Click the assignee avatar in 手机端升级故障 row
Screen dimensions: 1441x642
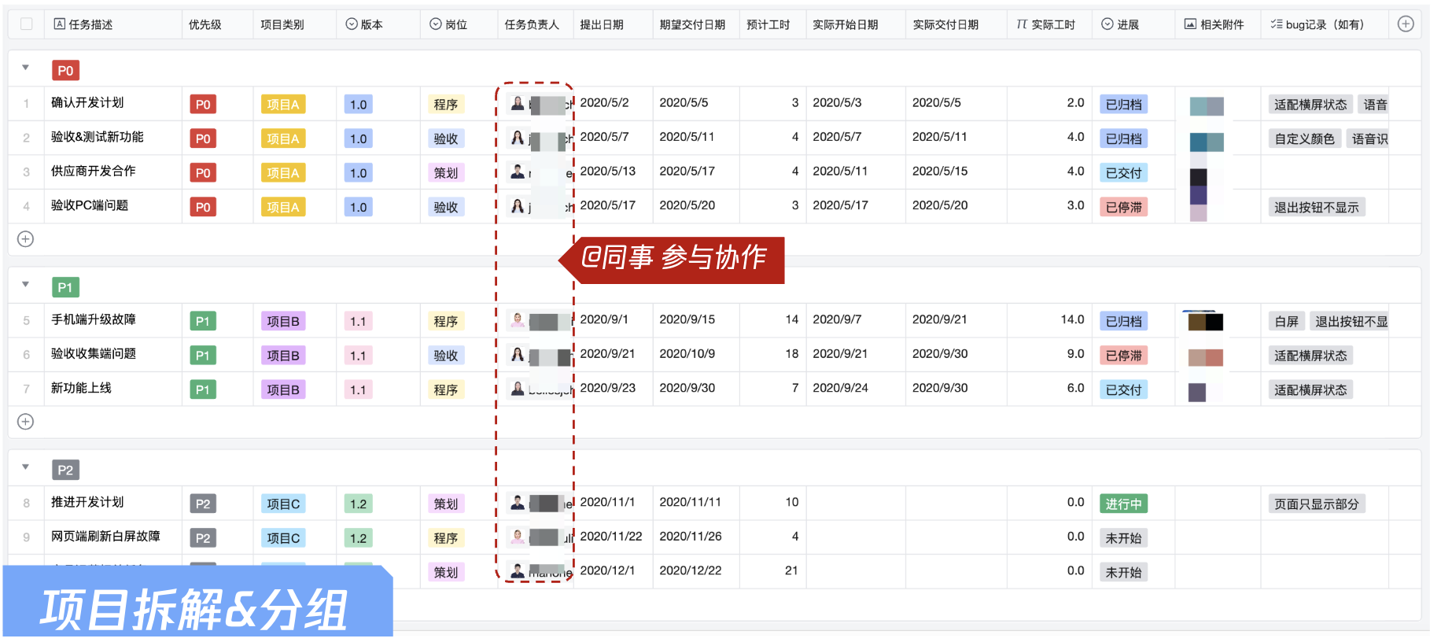click(518, 320)
